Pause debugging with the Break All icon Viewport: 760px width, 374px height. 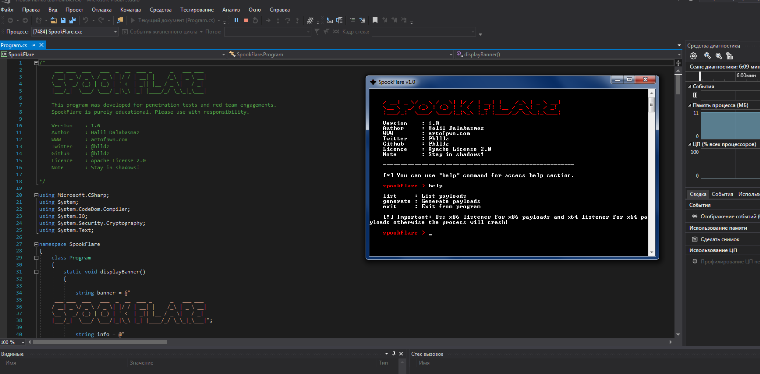click(236, 20)
